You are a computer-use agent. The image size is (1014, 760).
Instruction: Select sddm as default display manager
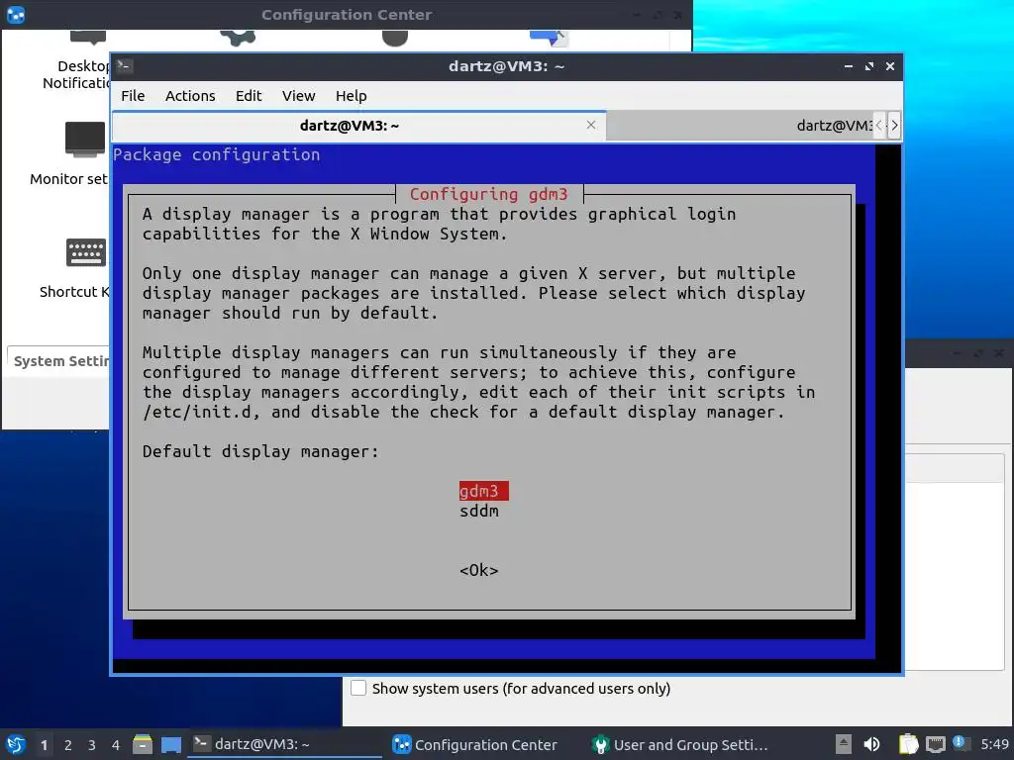point(479,512)
